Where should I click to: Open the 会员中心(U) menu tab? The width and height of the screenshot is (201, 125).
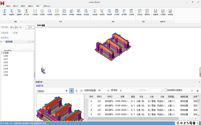coord(47,6)
